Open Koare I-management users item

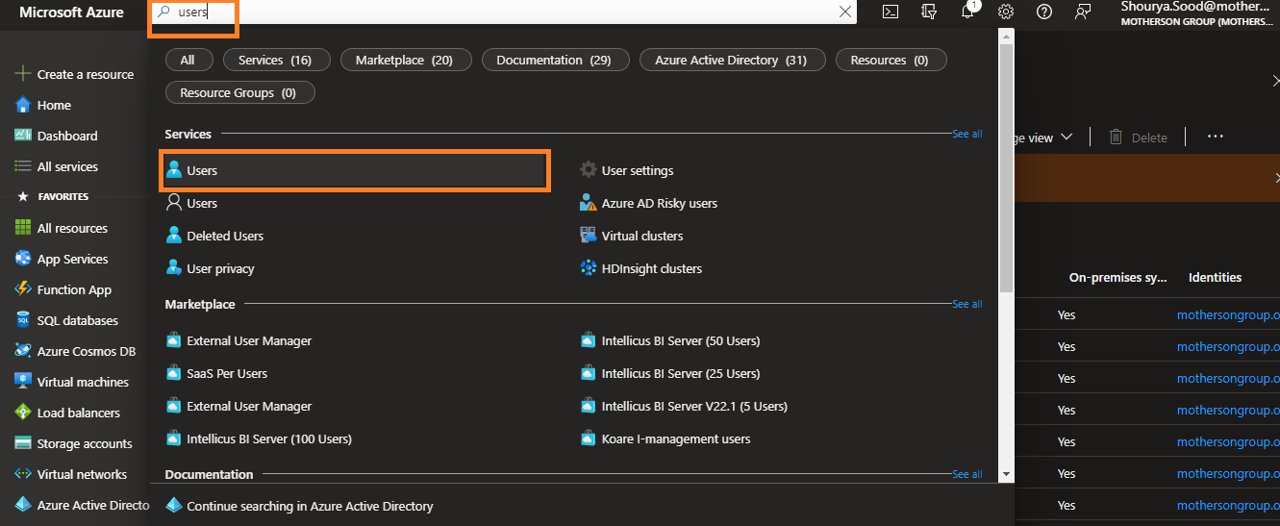coord(665,438)
